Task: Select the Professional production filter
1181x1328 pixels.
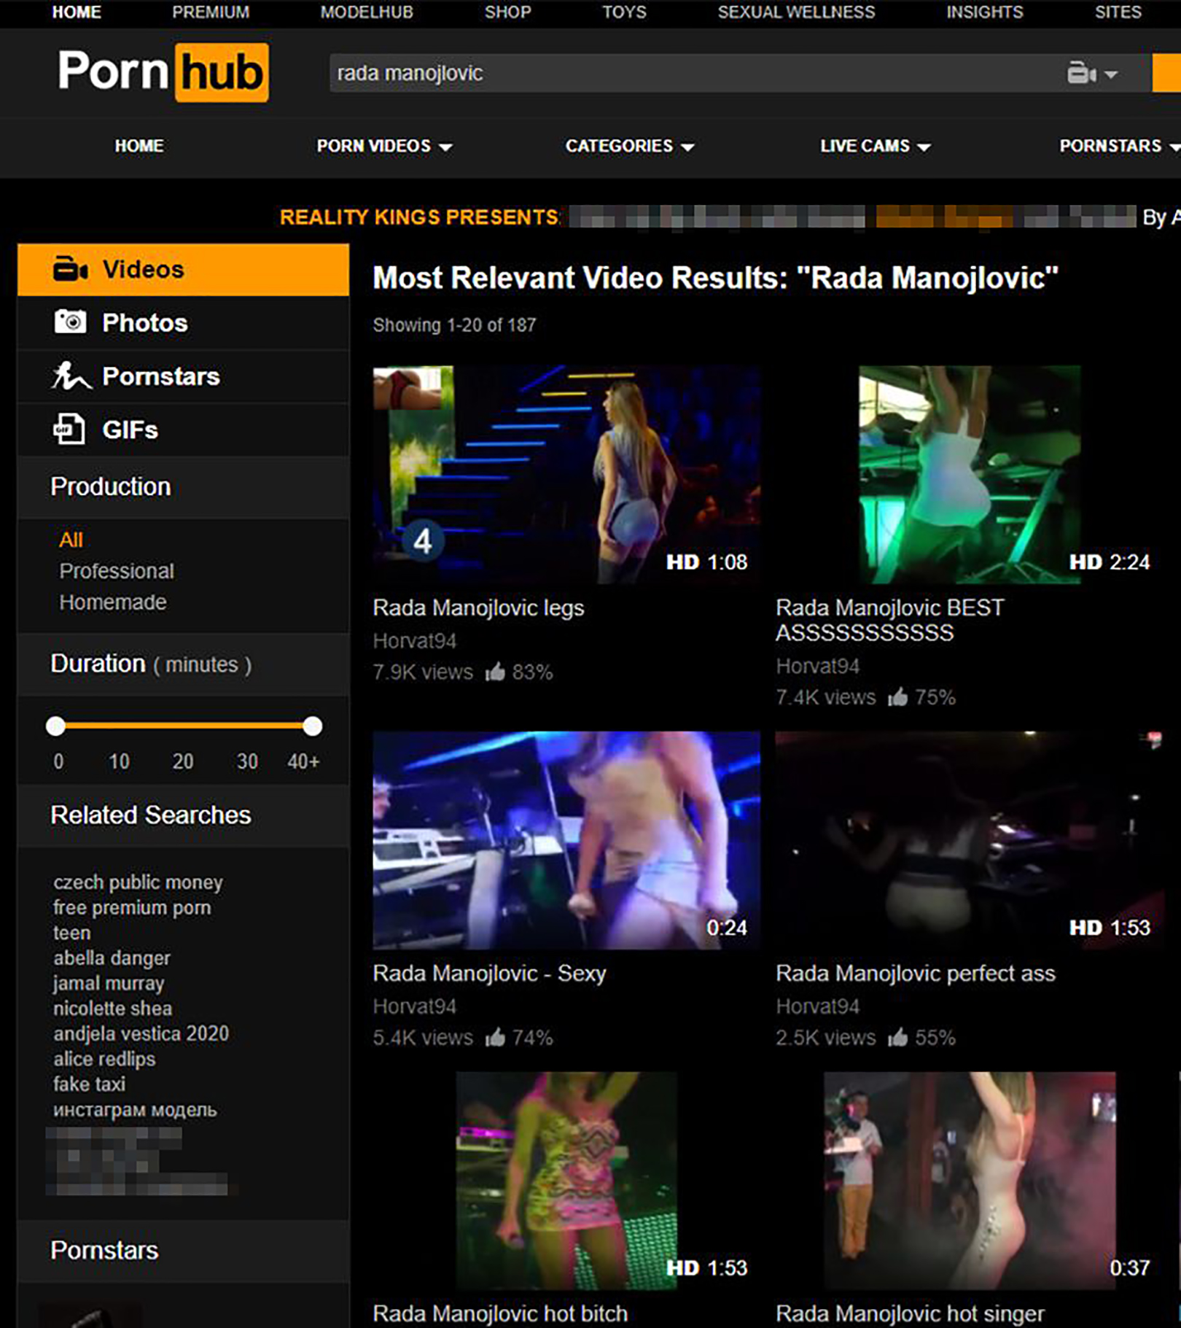Action: 116,571
